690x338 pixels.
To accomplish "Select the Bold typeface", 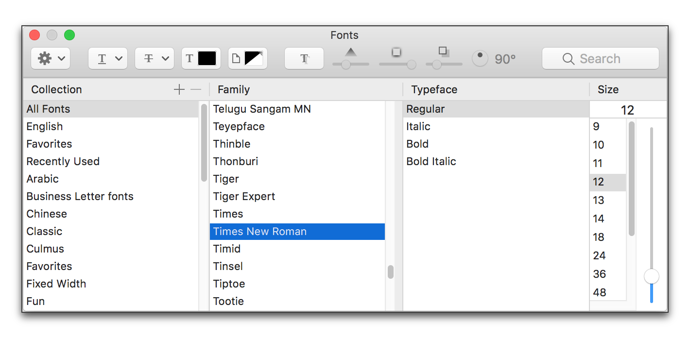I will [x=496, y=144].
